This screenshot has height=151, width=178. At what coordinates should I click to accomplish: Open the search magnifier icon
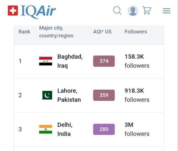[x=117, y=11]
